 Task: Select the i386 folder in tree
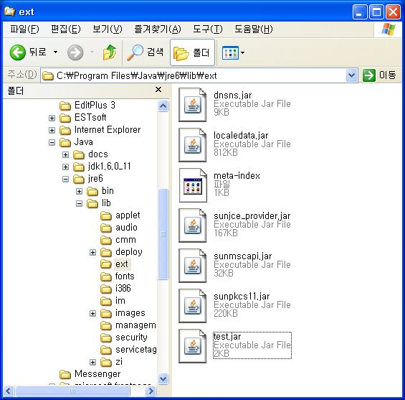click(x=115, y=289)
